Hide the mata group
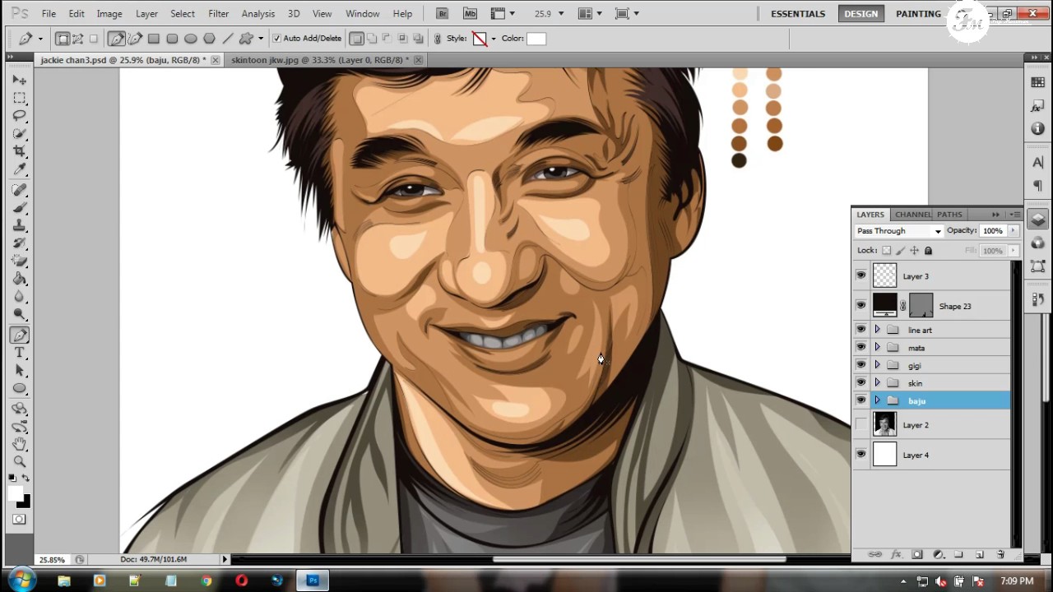Screen dimensions: 1053x592 pos(860,348)
